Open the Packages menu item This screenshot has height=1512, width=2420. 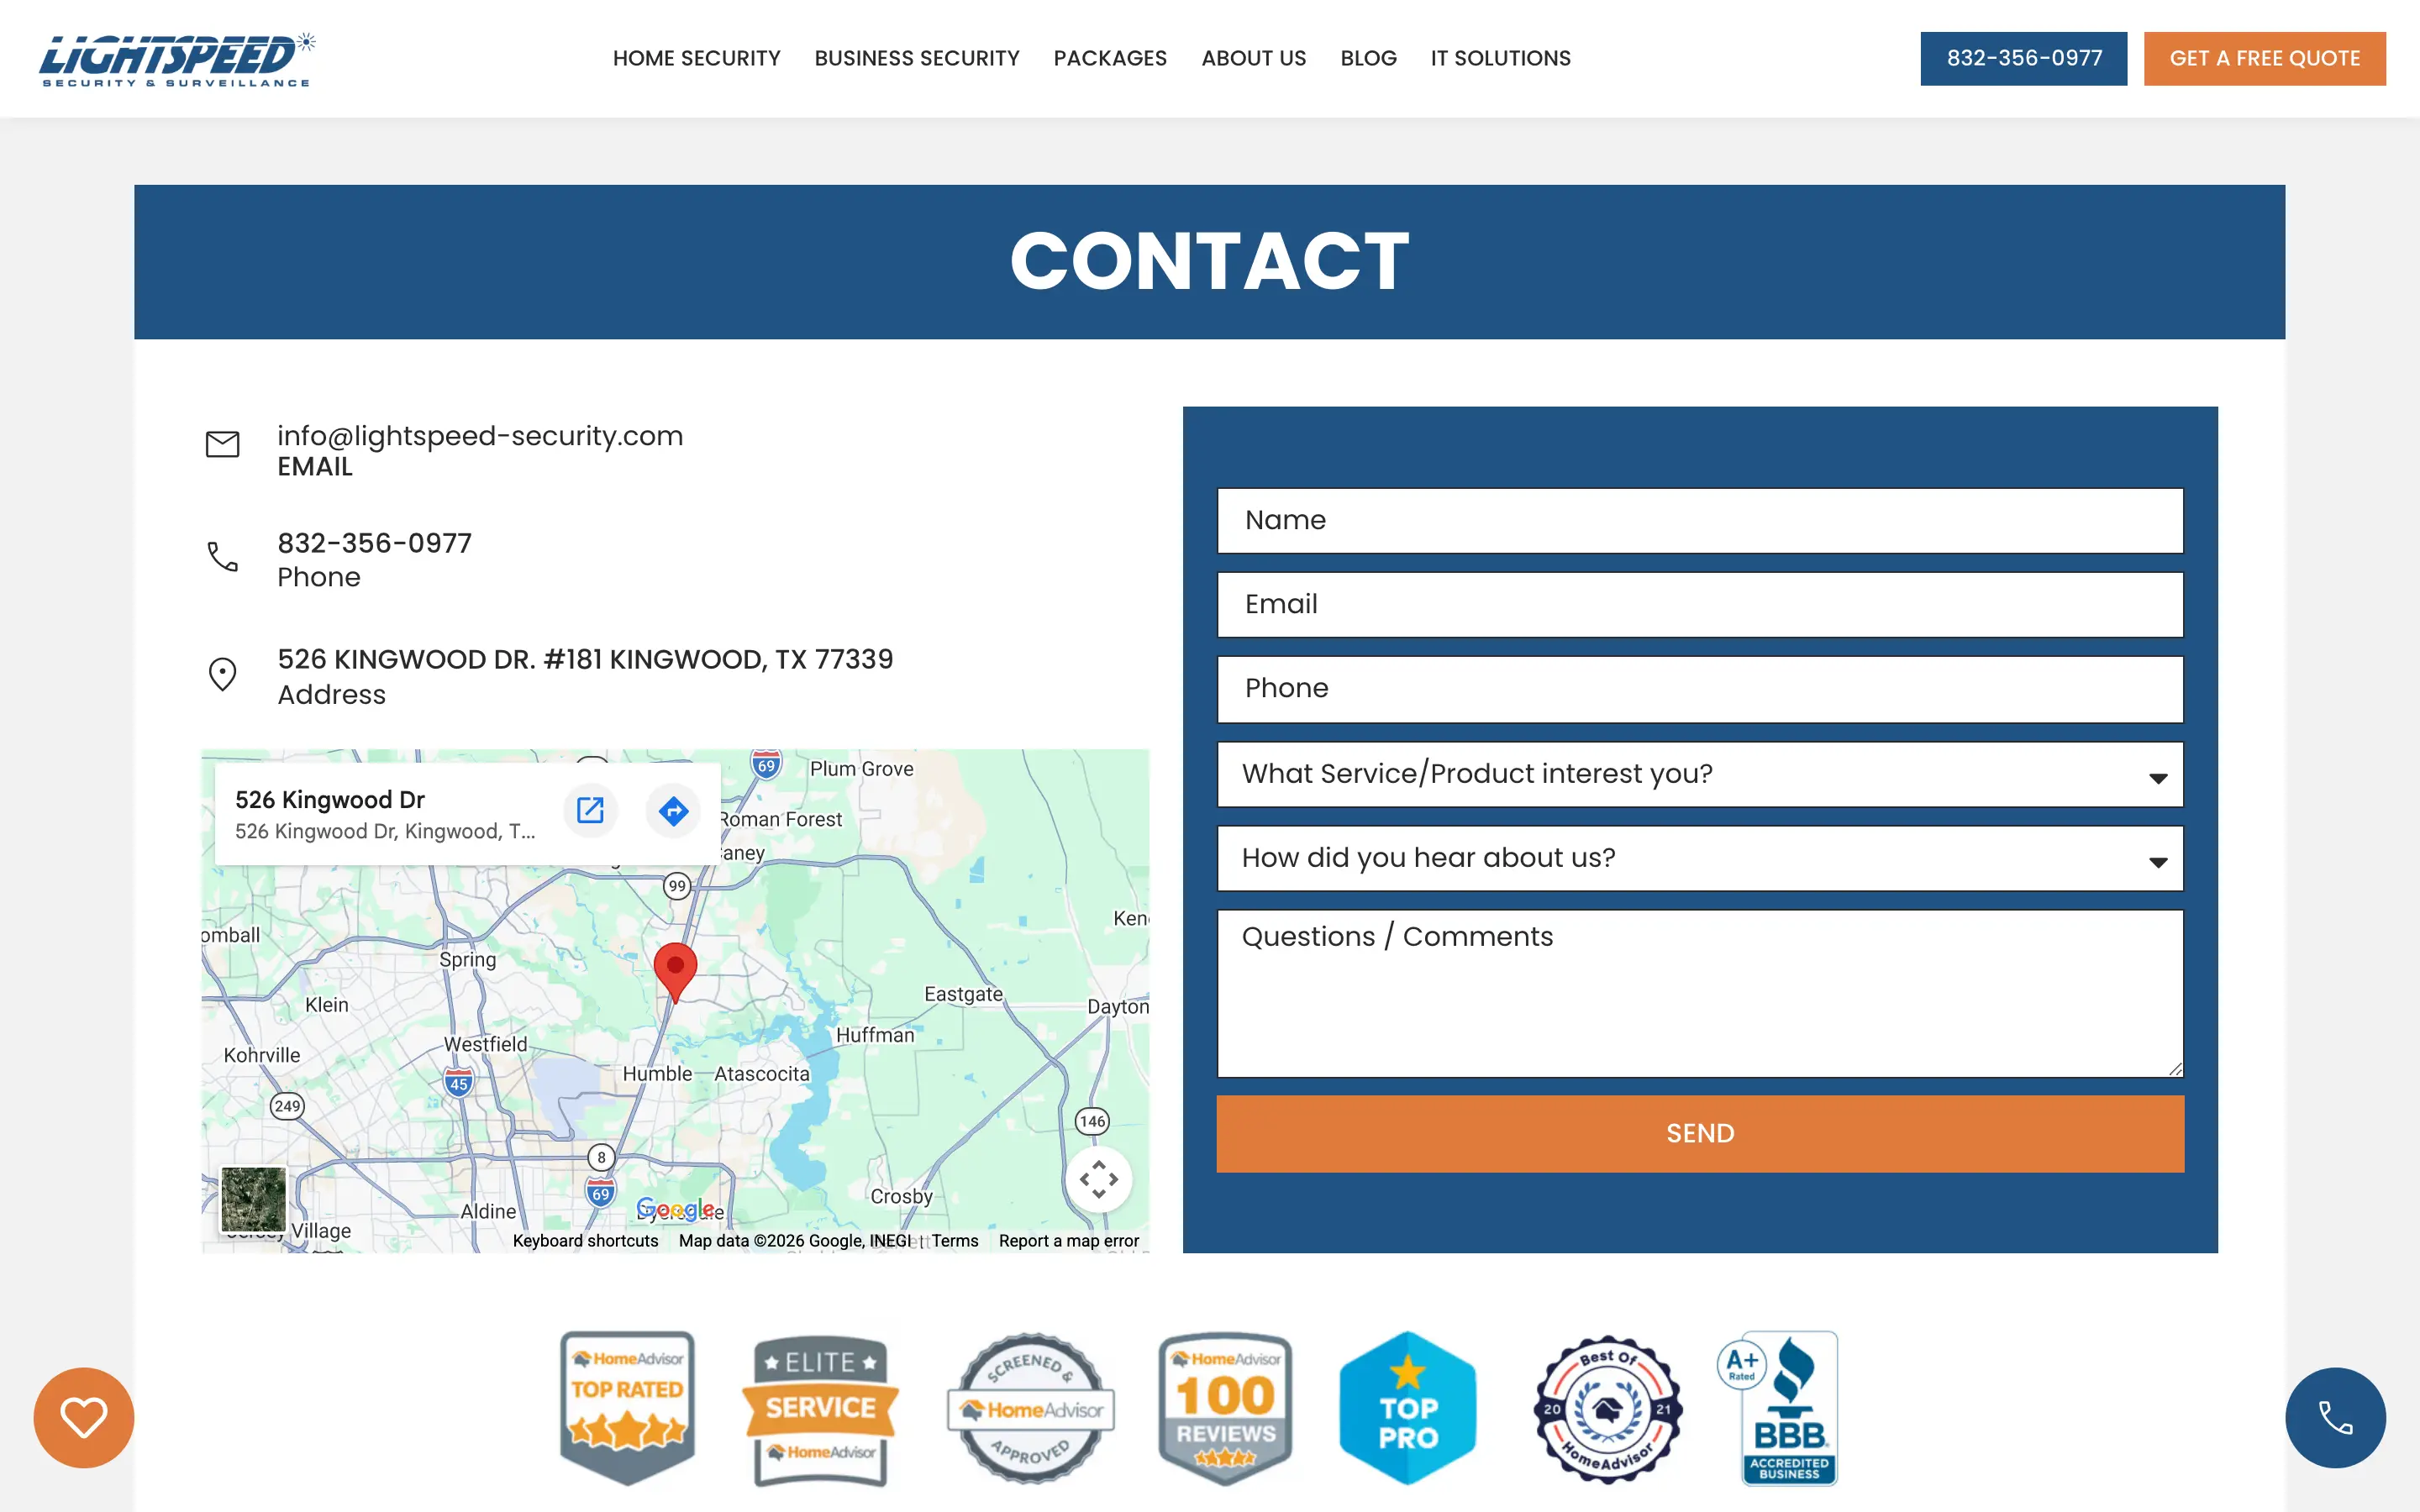click(x=1110, y=58)
